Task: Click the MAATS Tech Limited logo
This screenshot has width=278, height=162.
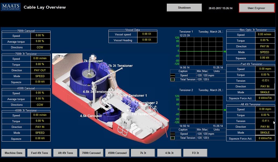Action: (11, 7)
